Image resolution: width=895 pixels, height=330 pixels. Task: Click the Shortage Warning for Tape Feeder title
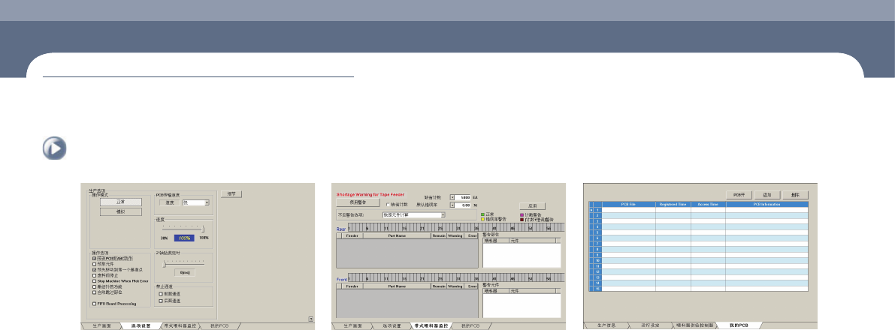370,194
